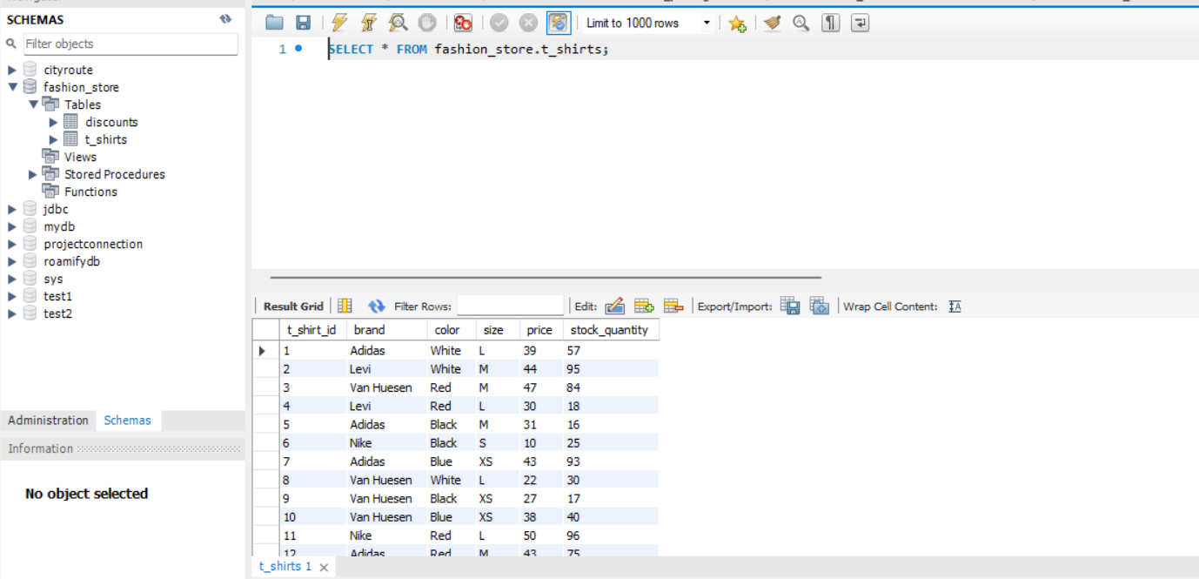This screenshot has height=579, width=1199.
Task: Run Explain on current statement
Action: (398, 24)
